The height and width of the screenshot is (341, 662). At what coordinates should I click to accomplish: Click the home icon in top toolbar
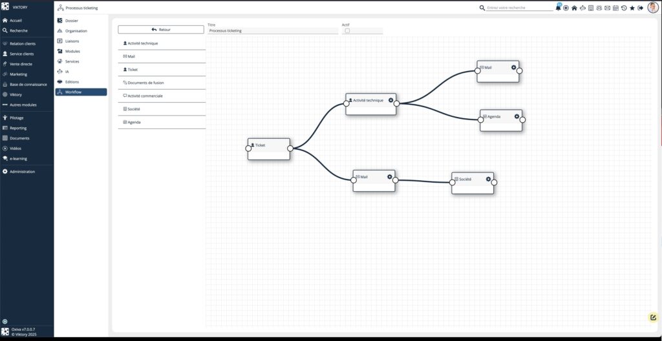pyautogui.click(x=574, y=8)
